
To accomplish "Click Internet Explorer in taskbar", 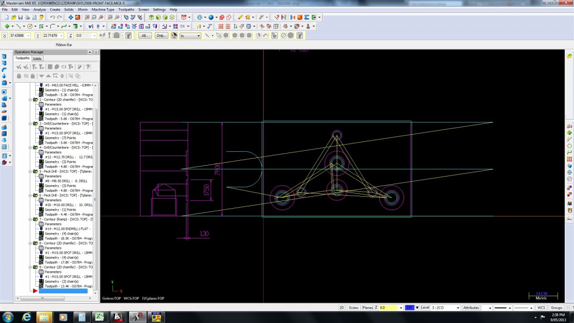I will 26,317.
